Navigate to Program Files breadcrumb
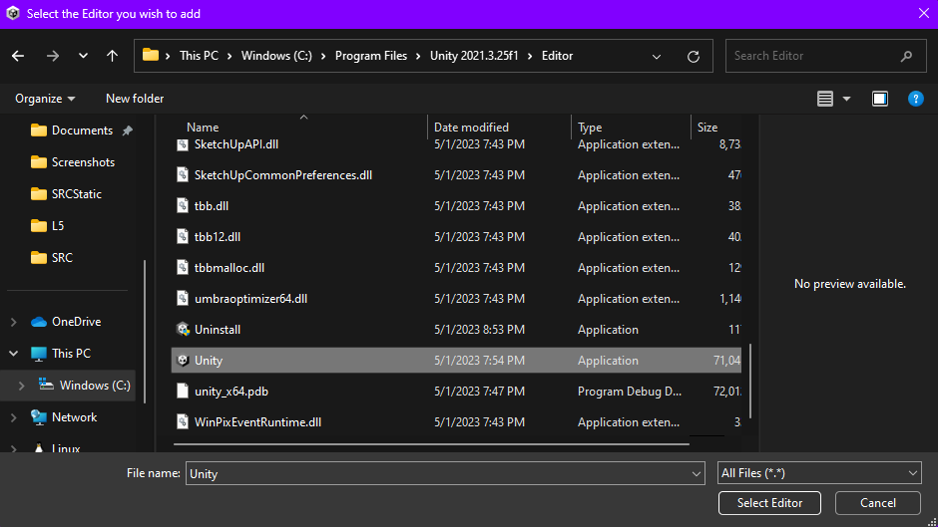The height and width of the screenshot is (527, 938). pos(371,56)
